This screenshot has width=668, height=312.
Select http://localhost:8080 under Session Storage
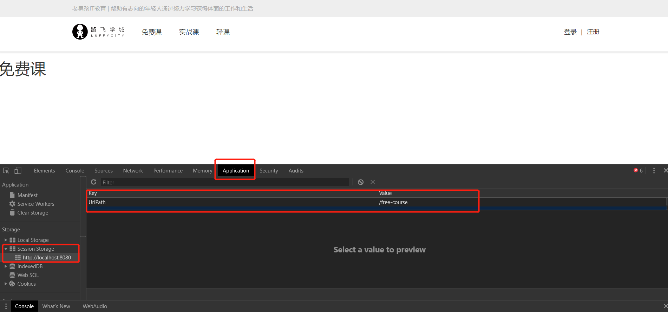pyautogui.click(x=47, y=257)
